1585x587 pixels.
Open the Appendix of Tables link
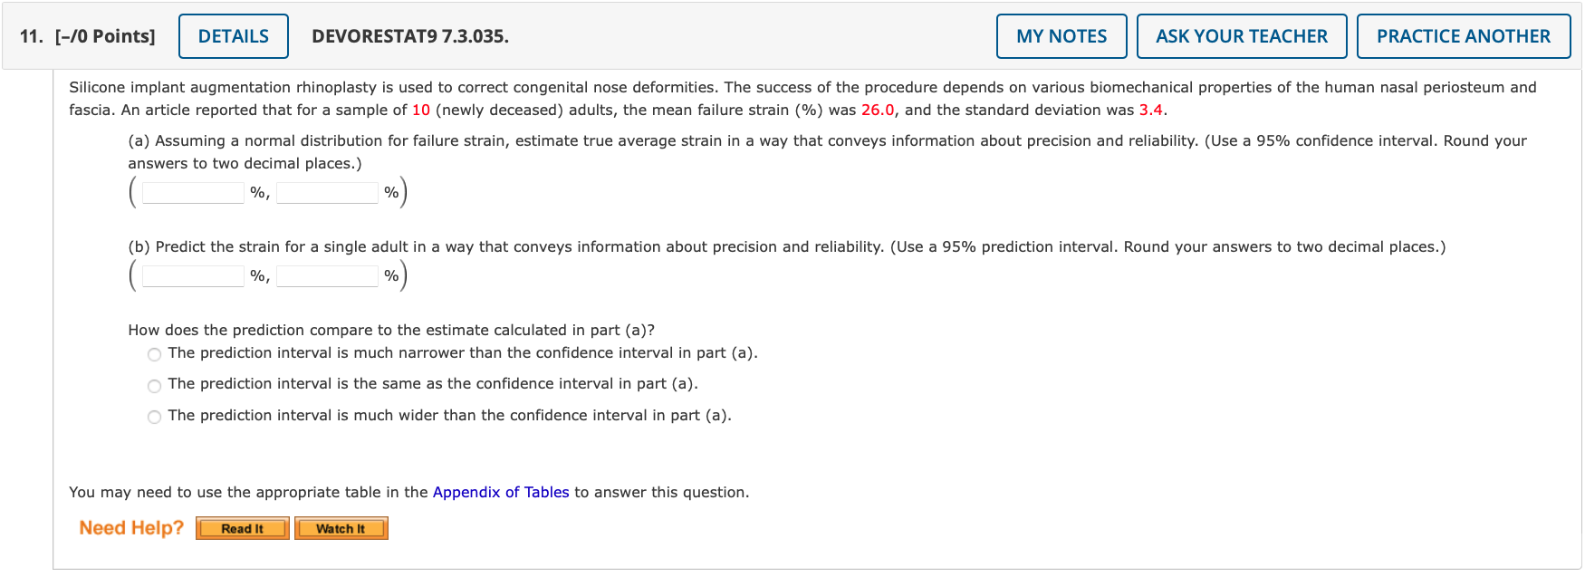pyautogui.click(x=501, y=492)
